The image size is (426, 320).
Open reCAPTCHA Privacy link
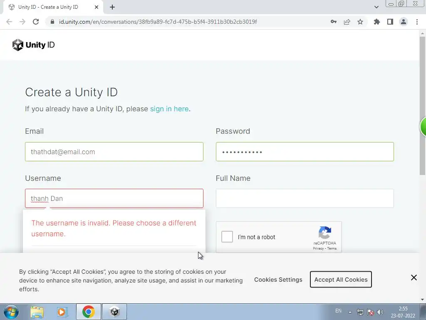[318, 248]
